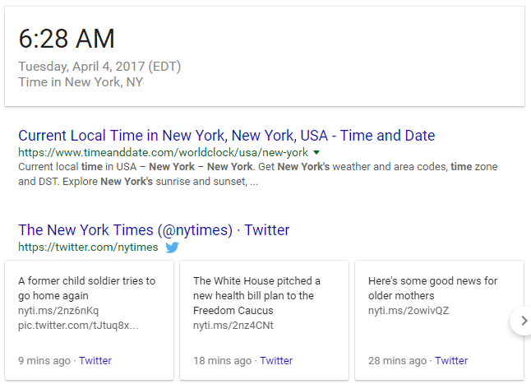This screenshot has width=531, height=384.
Task: Click the Twitter link beside 18 mins ago
Action: point(276,360)
